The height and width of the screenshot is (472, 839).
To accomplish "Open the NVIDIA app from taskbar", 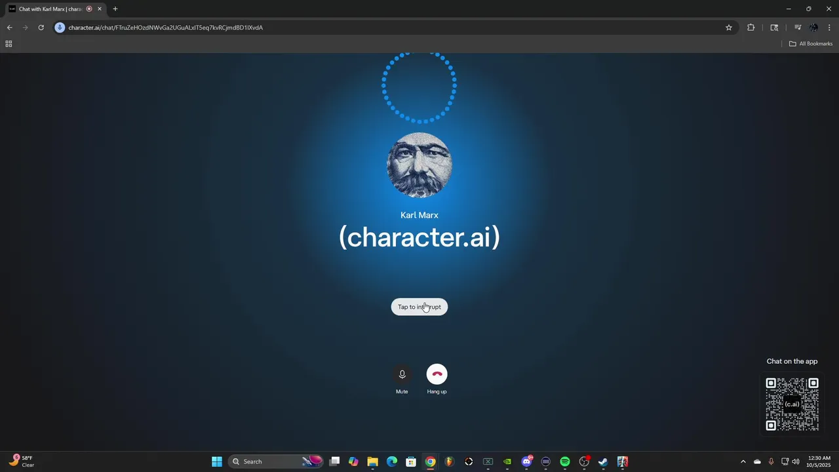I will 507,462.
